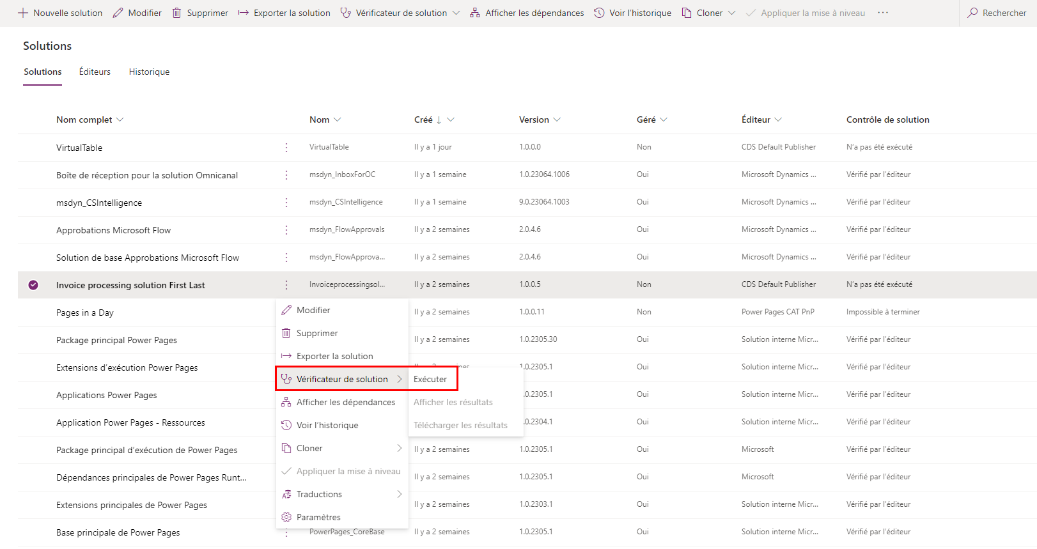This screenshot has height=549, width=1037.
Task: Open the toolbar overflow ellipsis menu
Action: [883, 13]
